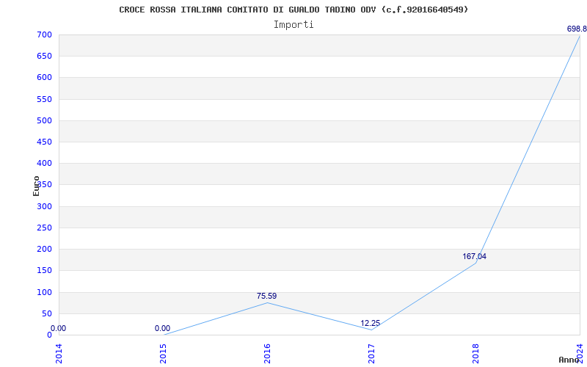Click the 0.00 label above 2014
The image size is (587, 367).
point(58,328)
